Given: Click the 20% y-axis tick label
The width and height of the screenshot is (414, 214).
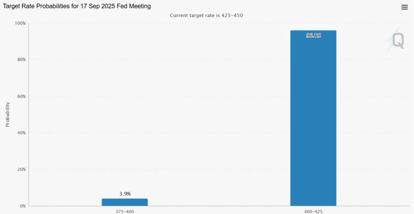Looking at the screenshot, I should coord(21,170).
